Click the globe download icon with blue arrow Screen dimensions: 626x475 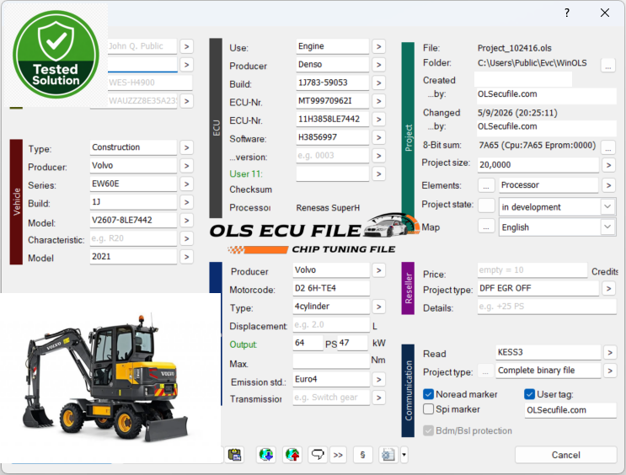point(266,455)
